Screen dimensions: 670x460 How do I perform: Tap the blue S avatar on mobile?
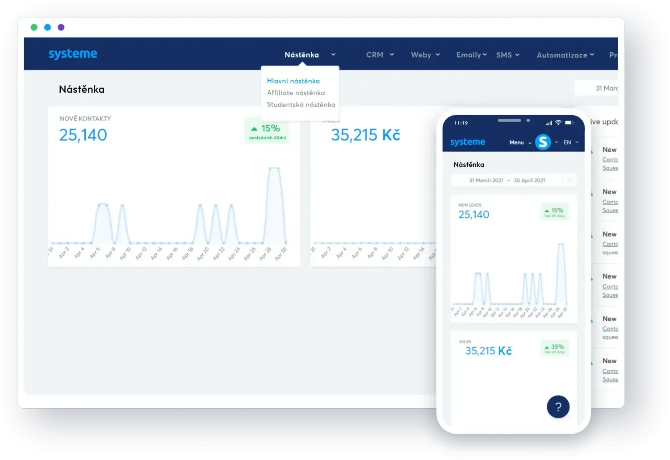point(543,142)
